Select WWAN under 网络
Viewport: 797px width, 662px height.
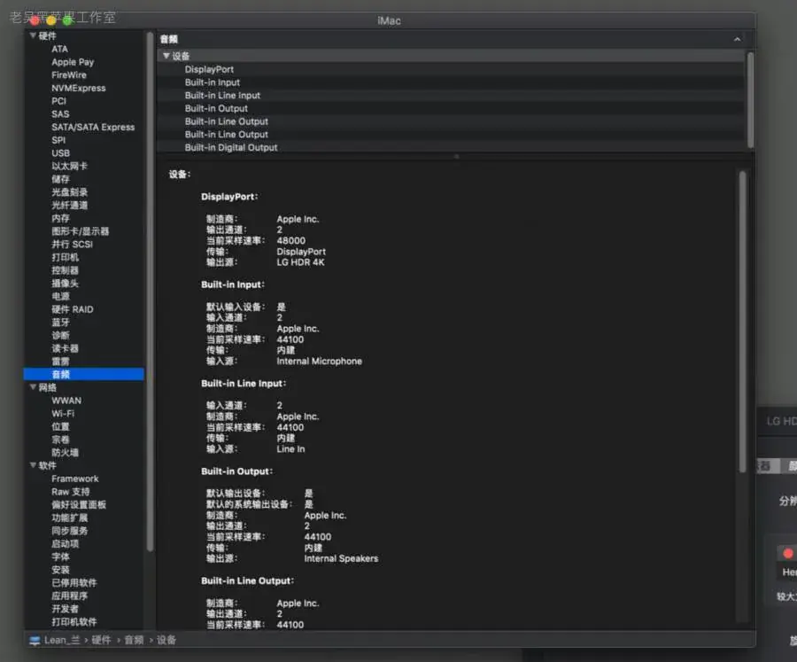pos(66,401)
